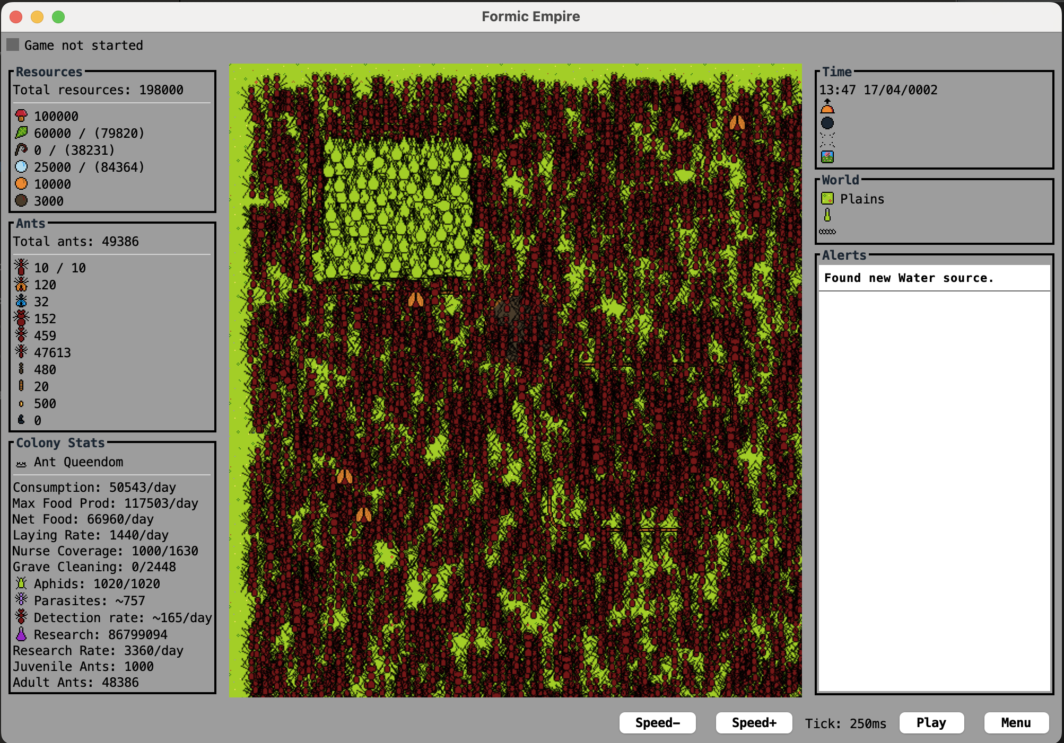Decrease game speed with Speed- button

(x=657, y=723)
